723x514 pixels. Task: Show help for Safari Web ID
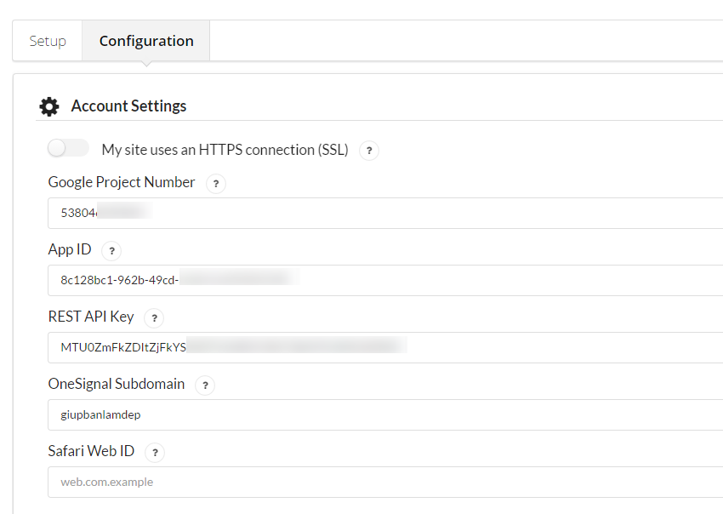point(155,453)
